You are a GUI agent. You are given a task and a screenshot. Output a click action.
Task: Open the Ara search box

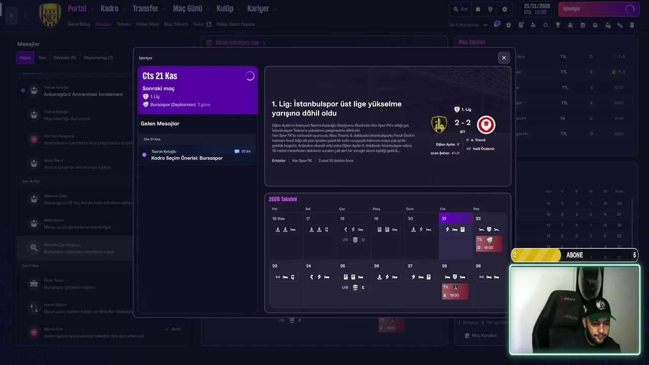(x=460, y=9)
